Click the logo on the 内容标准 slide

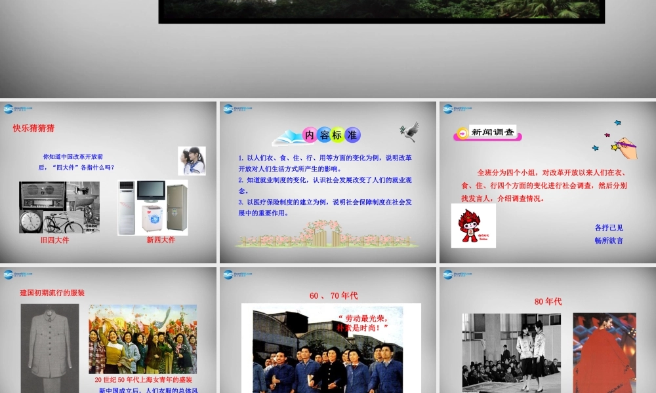(237, 109)
